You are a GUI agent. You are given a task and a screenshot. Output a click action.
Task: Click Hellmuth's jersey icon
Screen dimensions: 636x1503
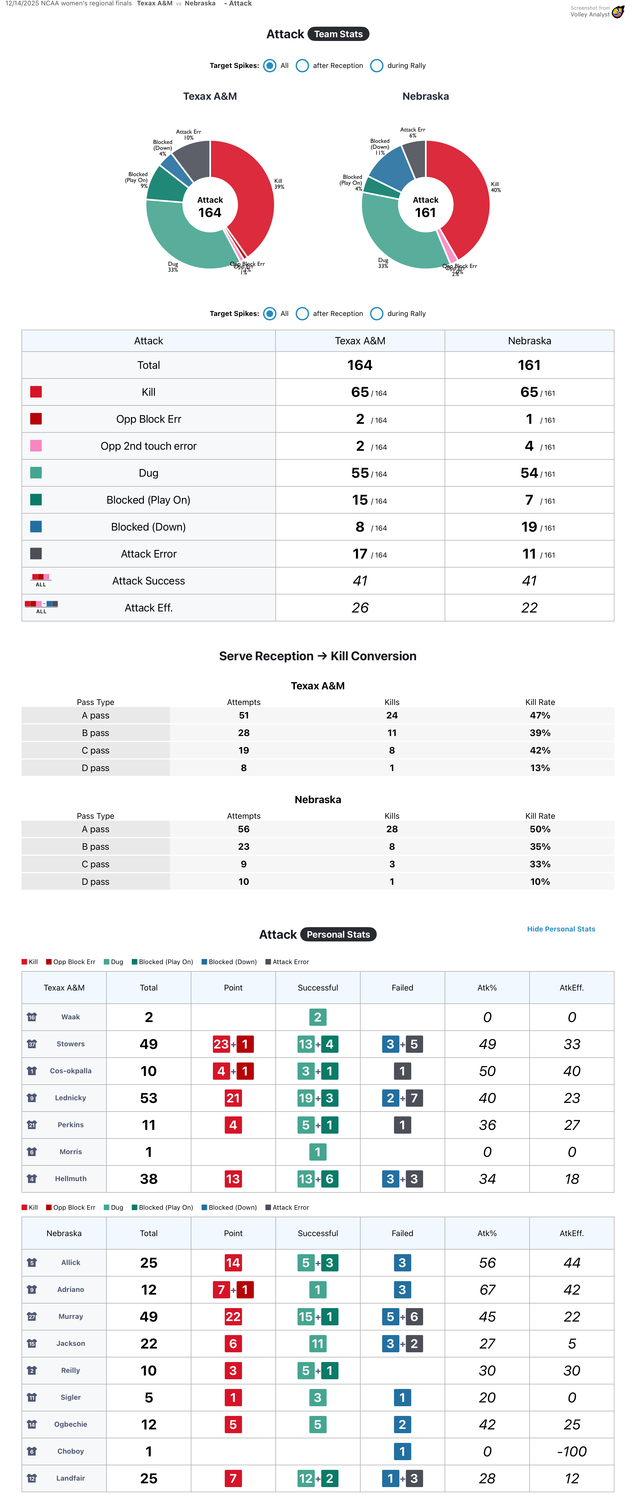pos(32,1179)
